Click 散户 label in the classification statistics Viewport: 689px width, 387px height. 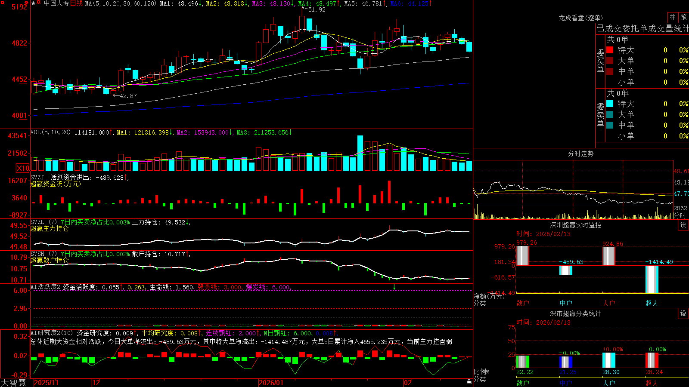(x=523, y=383)
